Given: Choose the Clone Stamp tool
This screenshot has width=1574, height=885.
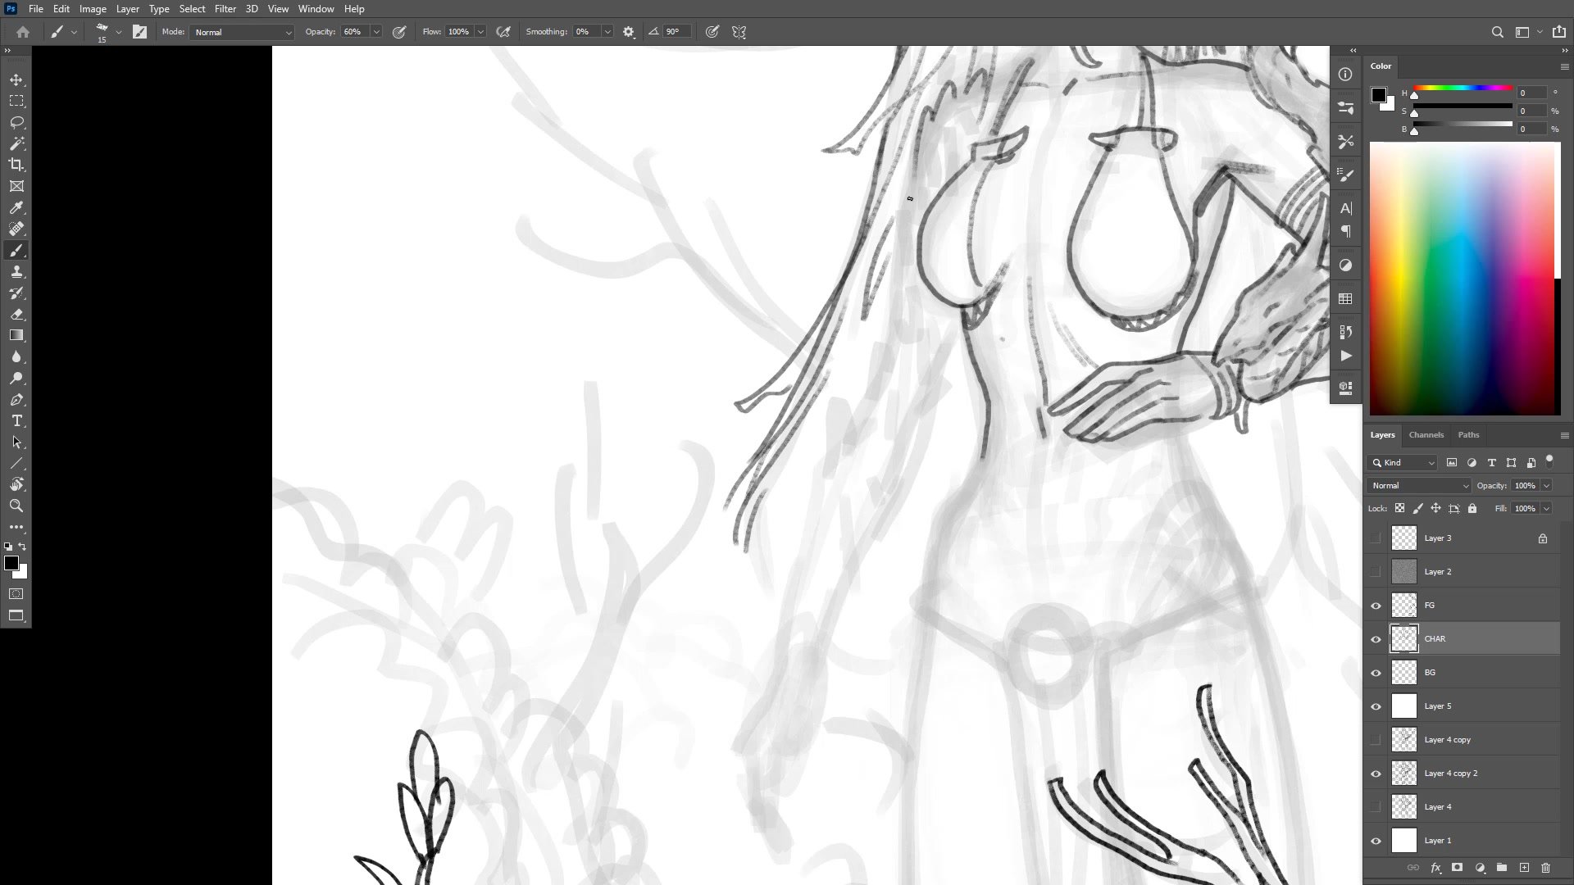Looking at the screenshot, I should (x=16, y=271).
